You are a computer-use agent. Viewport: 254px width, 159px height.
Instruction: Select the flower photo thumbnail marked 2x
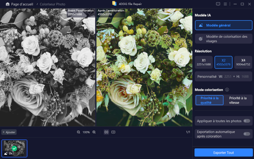[x=14, y=148]
